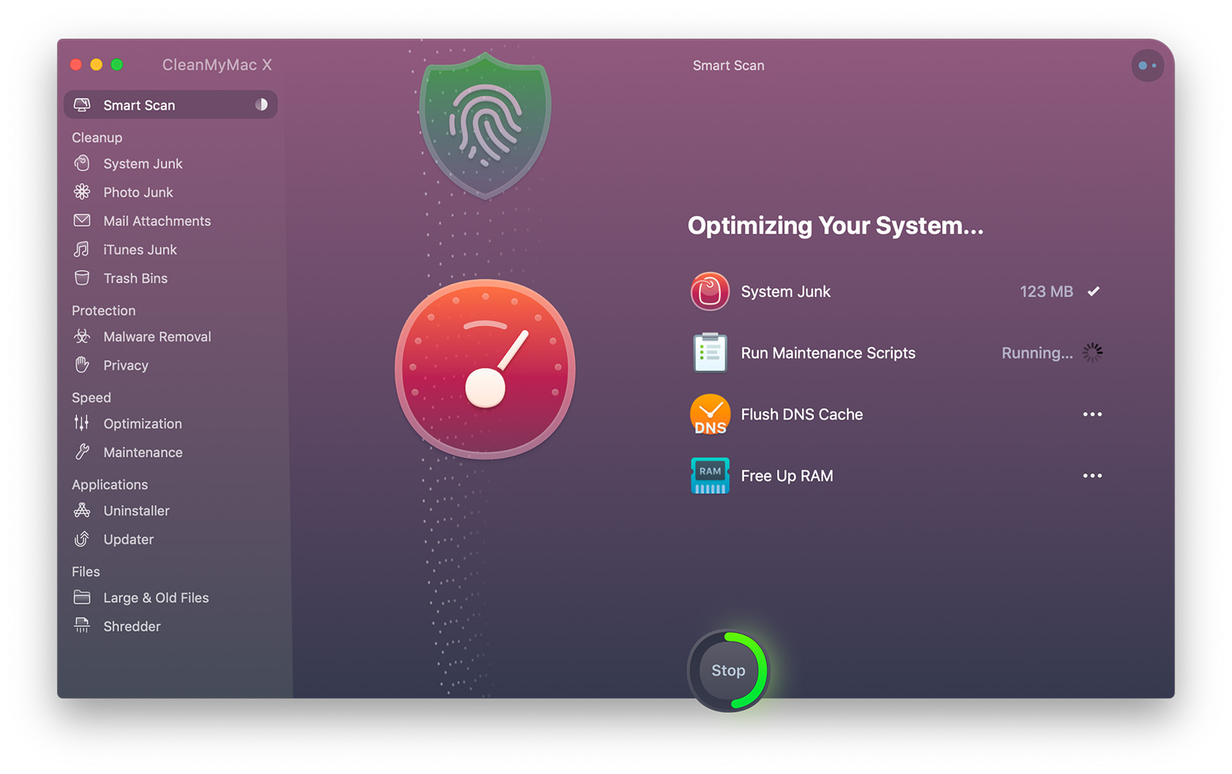
Task: Click the "Files" section header
Action: tap(86, 571)
